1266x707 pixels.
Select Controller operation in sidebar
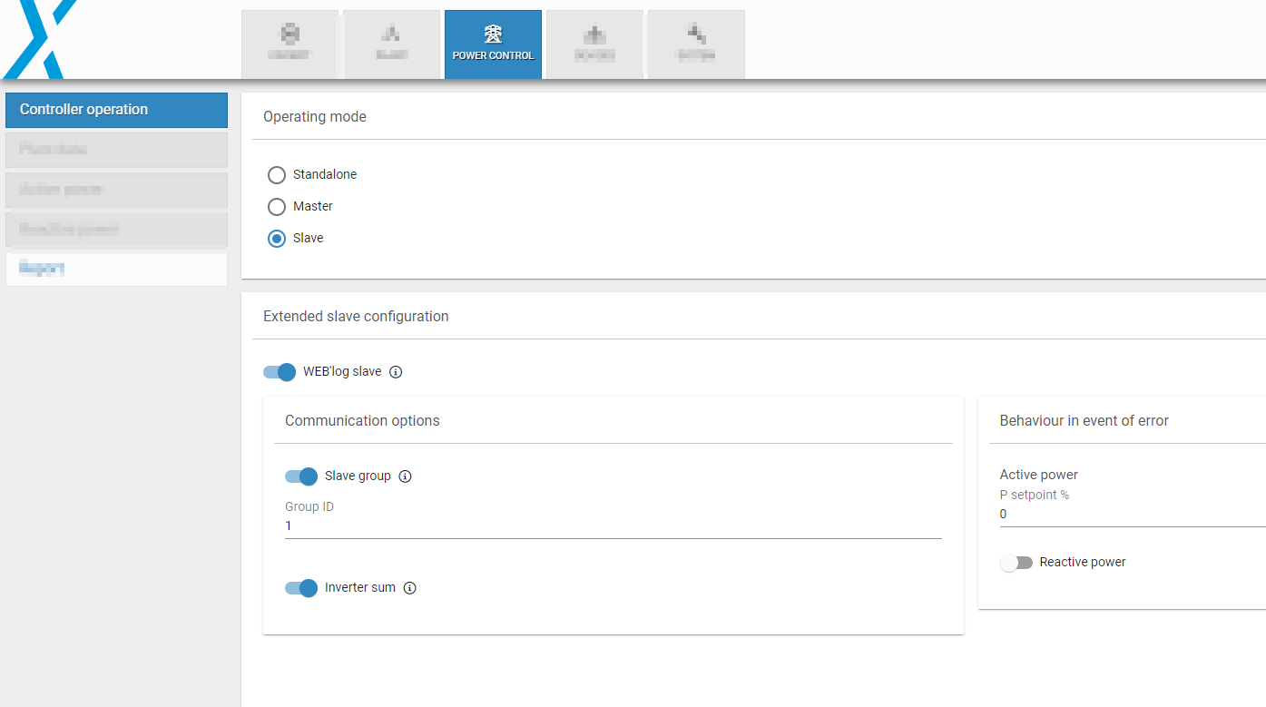116,110
